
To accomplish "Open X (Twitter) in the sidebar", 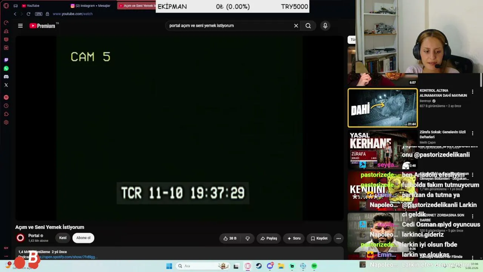I will (x=6, y=85).
